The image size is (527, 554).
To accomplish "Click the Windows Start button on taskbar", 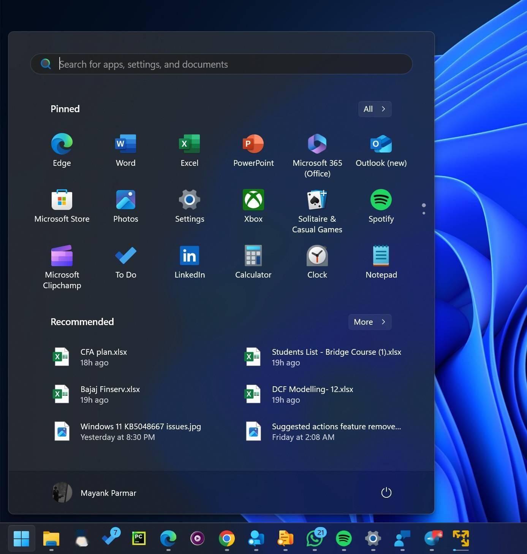I will (x=21, y=538).
